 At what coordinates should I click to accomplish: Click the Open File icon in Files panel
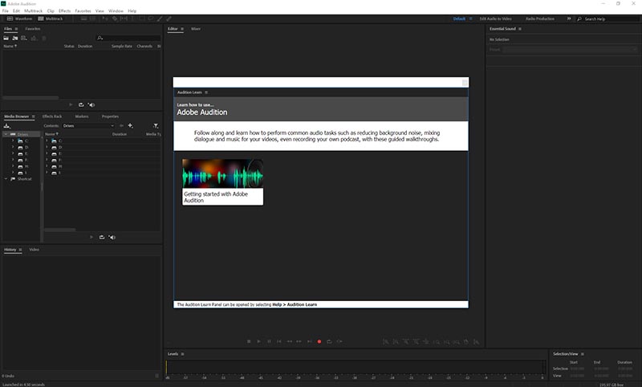coord(6,38)
